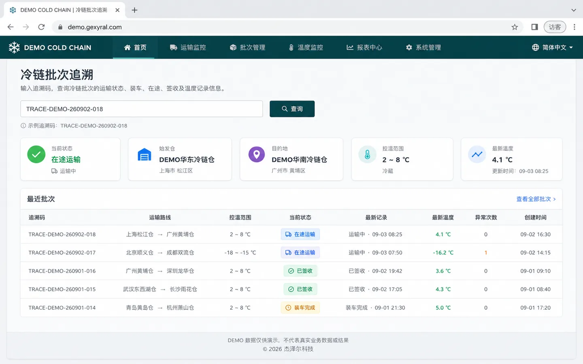This screenshot has height=364, width=583.
Task: Open the 系统管理 nav tab
Action: [x=423, y=47]
